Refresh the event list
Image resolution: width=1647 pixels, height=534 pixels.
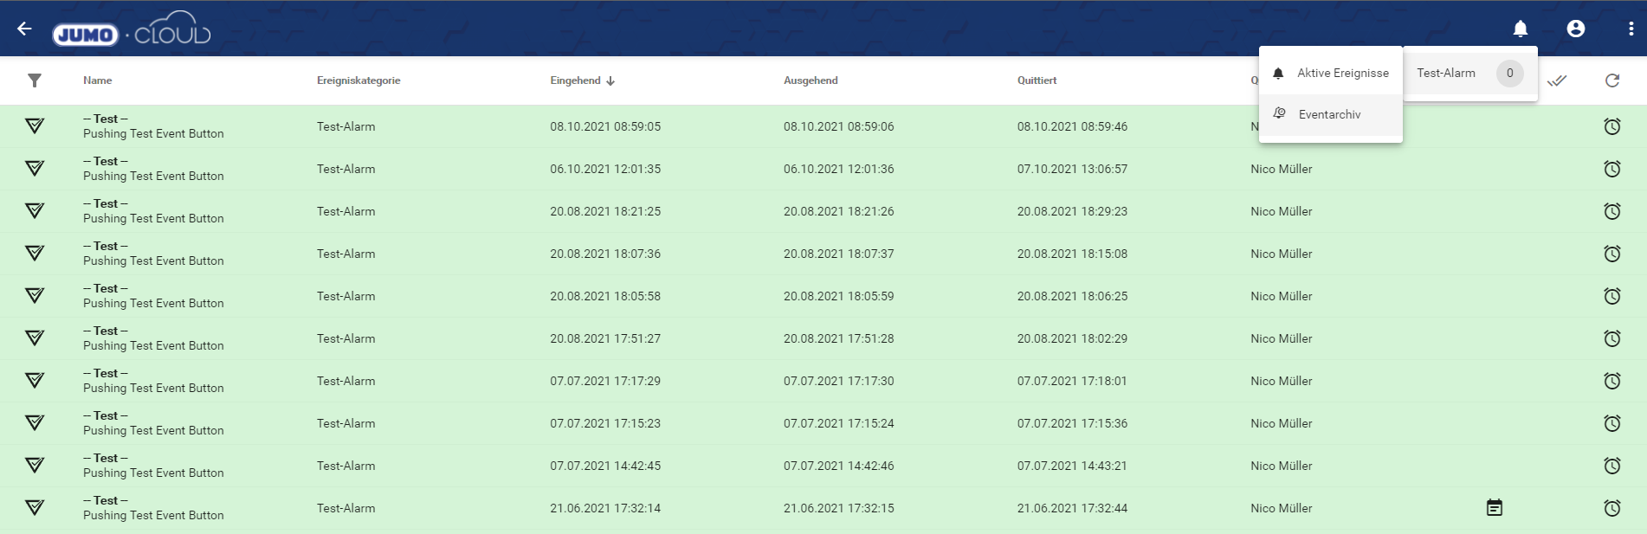1611,80
